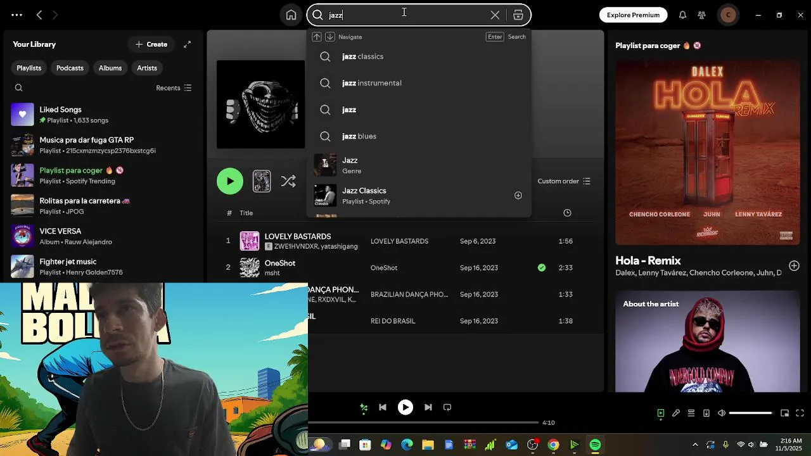Open the mini player
This screenshot has width=811, height=456.
(x=784, y=413)
